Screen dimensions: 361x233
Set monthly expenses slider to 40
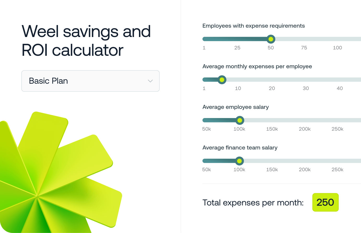(x=340, y=80)
